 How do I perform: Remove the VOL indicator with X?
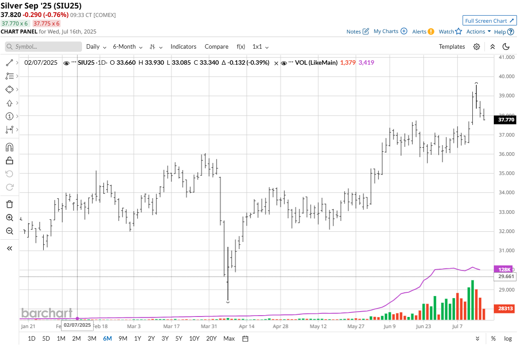[276, 63]
